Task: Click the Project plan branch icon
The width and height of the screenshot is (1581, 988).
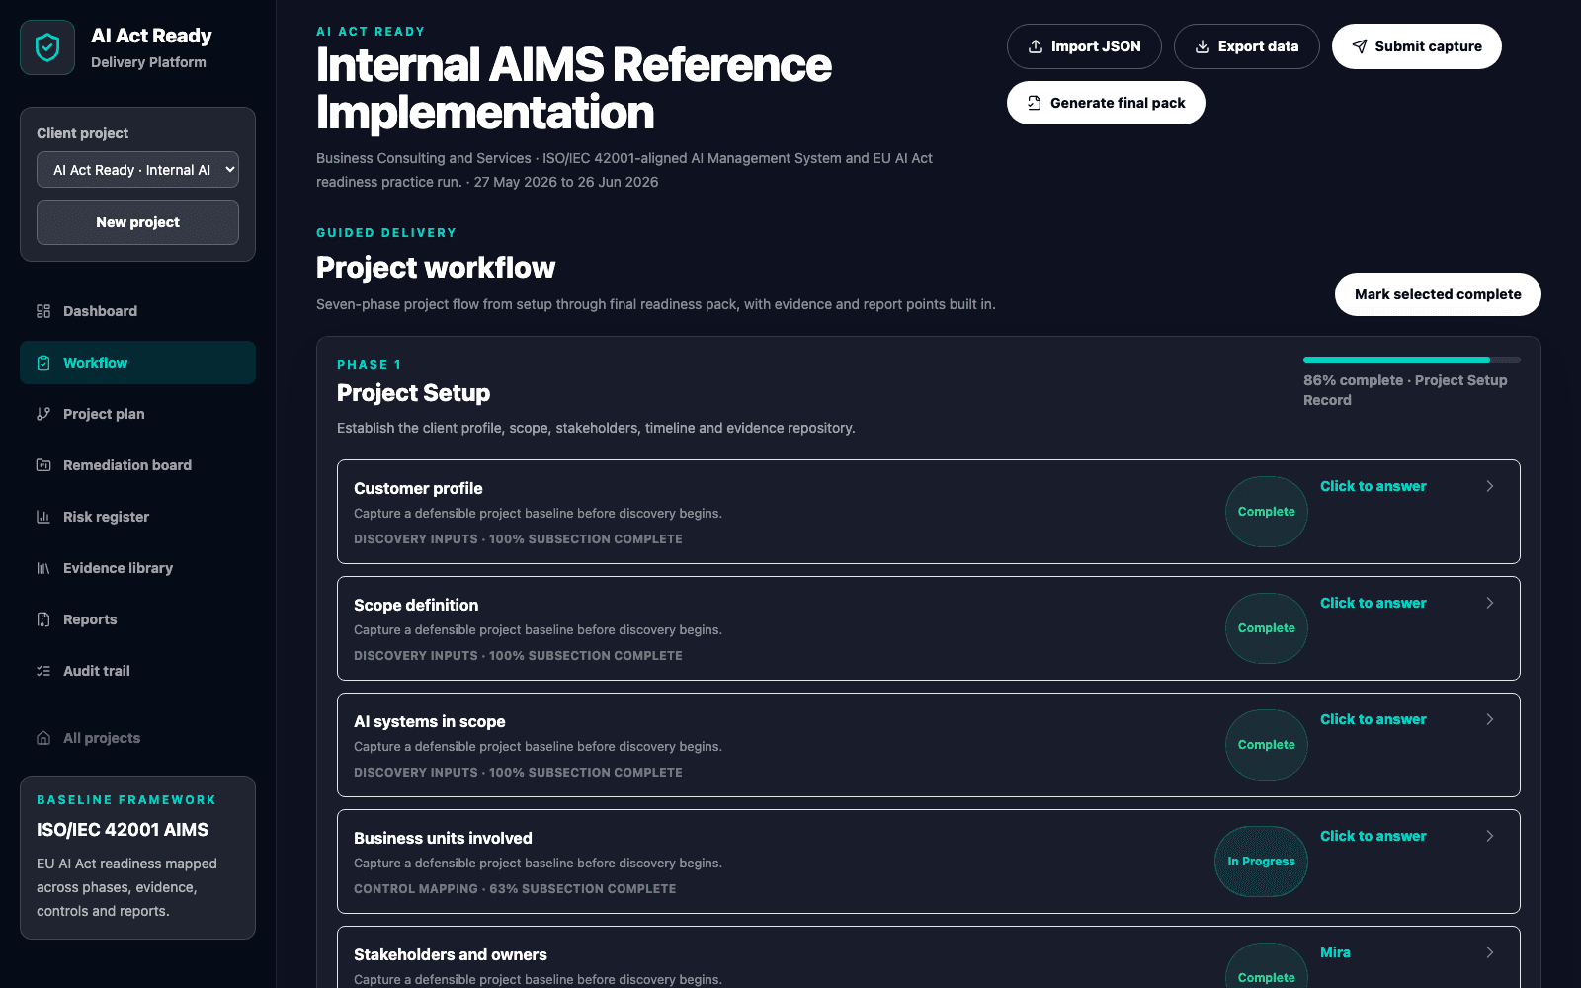Action: [x=43, y=414]
